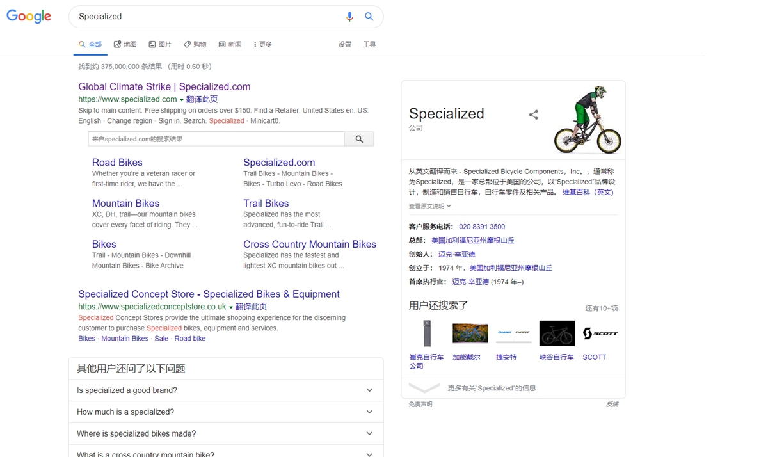Screen dimensions: 768x457
Task: Click the https://www.specialized.com green URL
Action: (x=127, y=100)
